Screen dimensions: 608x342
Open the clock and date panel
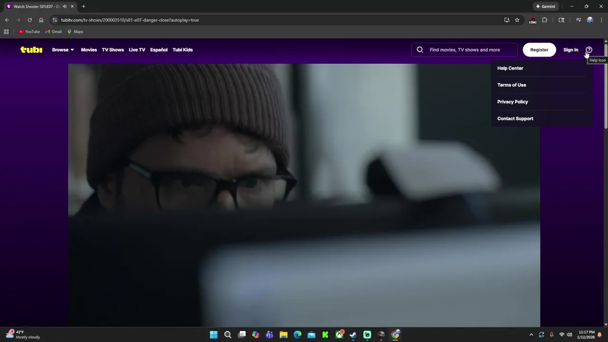[586, 335]
